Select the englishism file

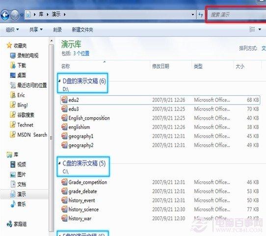(76, 127)
